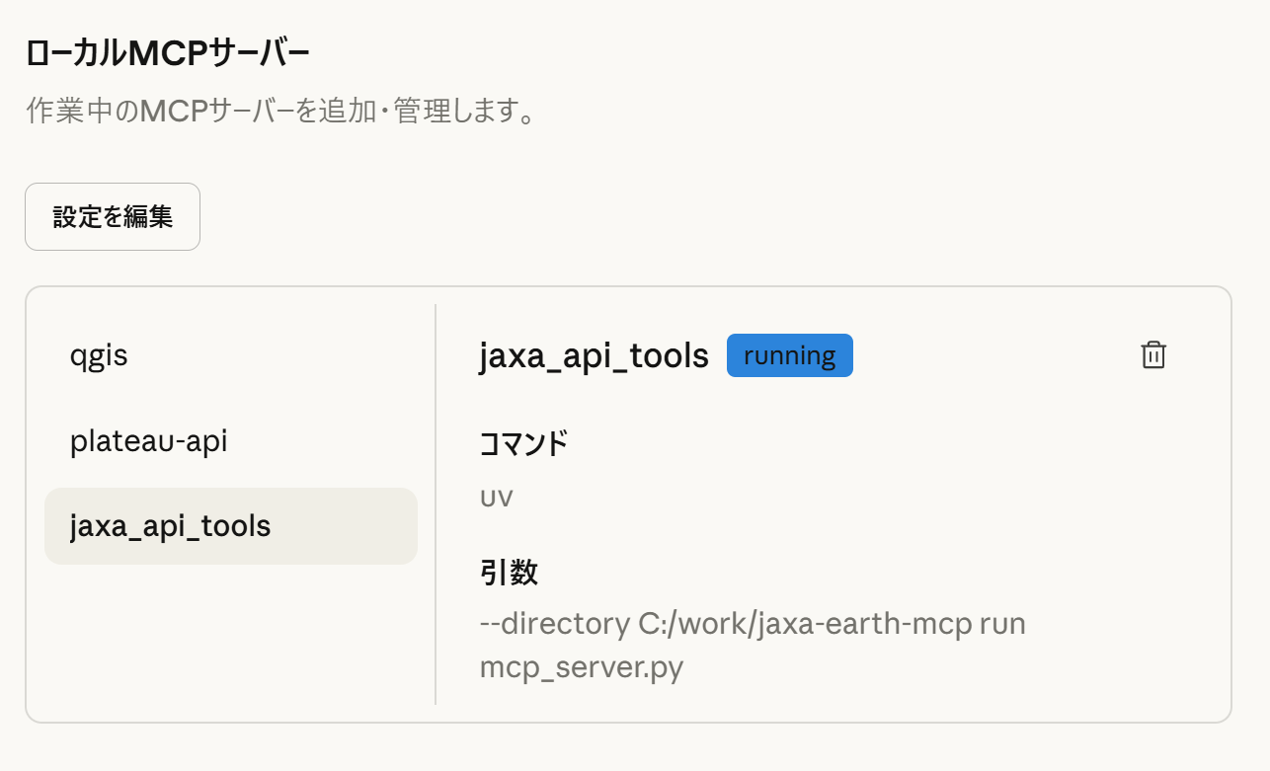Click the 引数 section label
The height and width of the screenshot is (771, 1270).
(x=509, y=573)
